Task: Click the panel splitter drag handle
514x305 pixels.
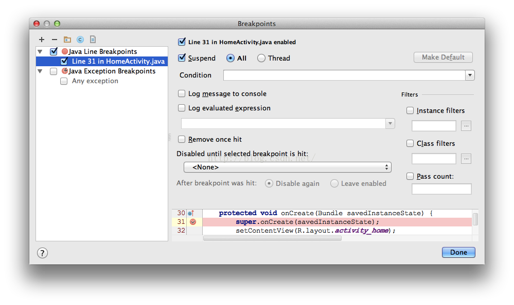Action: 169,137
